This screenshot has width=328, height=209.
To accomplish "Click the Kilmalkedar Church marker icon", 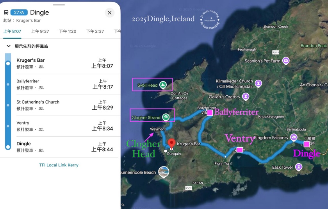I will [258, 83].
